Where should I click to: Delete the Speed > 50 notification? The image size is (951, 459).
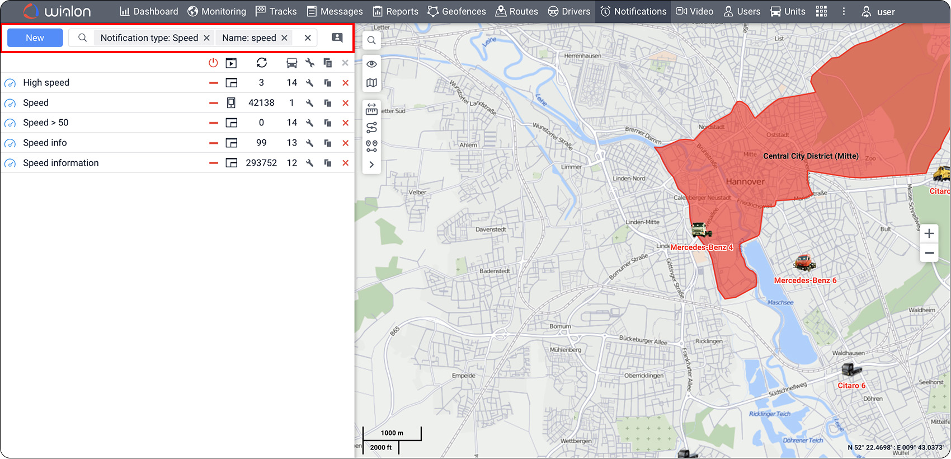pyautogui.click(x=345, y=123)
